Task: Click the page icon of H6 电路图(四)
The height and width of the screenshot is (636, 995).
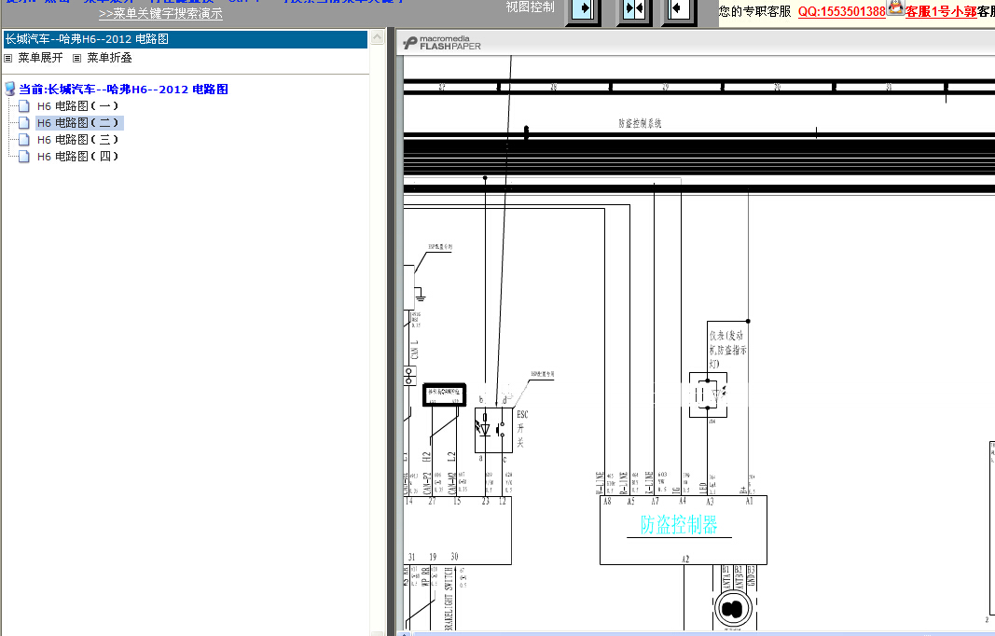Action: [24, 156]
